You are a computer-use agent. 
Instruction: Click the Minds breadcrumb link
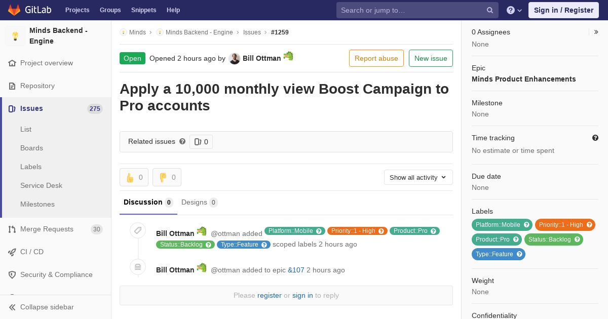click(x=137, y=32)
